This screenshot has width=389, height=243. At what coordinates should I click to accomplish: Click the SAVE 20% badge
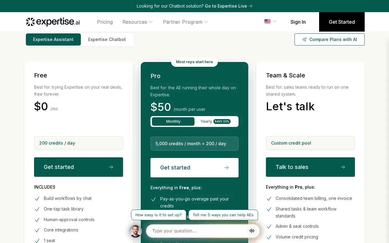tap(222, 122)
